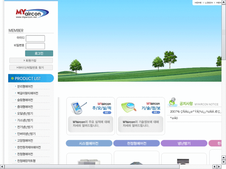Click the 기/술/정/보 description text box
226x169 pixels.
pyautogui.click(x=141, y=124)
